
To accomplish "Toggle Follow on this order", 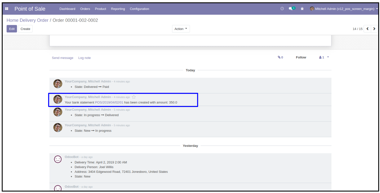I will [301, 57].
